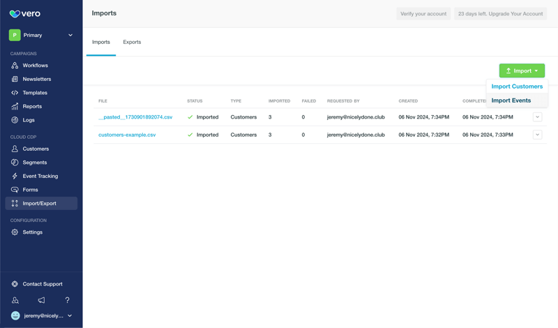Click Contact Support in sidebar
Image resolution: width=558 pixels, height=328 pixels.
click(42, 284)
